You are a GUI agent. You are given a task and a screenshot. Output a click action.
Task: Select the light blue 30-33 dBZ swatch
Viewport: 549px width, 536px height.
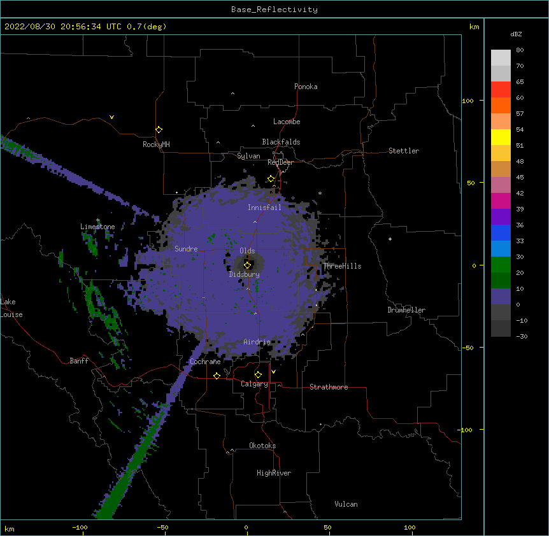tap(501, 249)
